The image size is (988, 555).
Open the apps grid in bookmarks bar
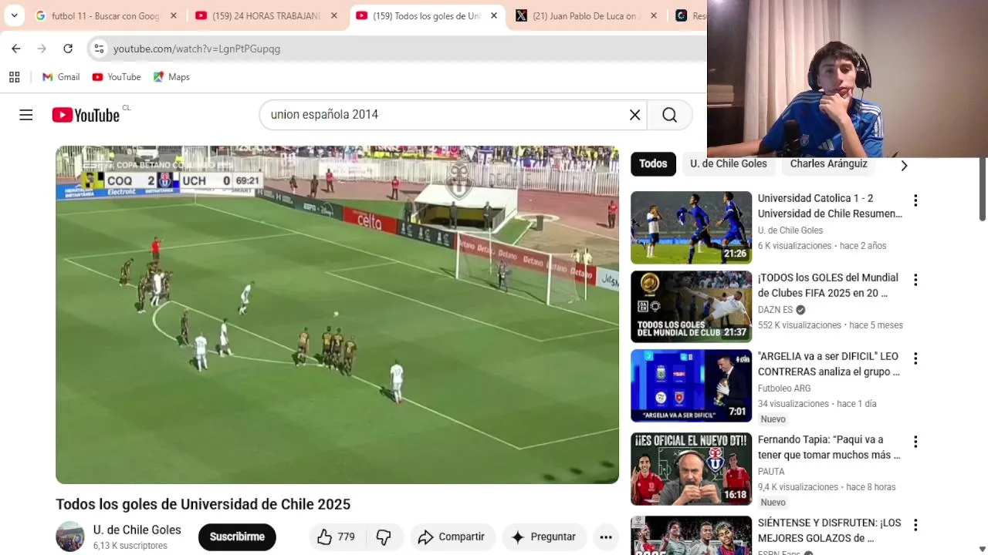[14, 77]
